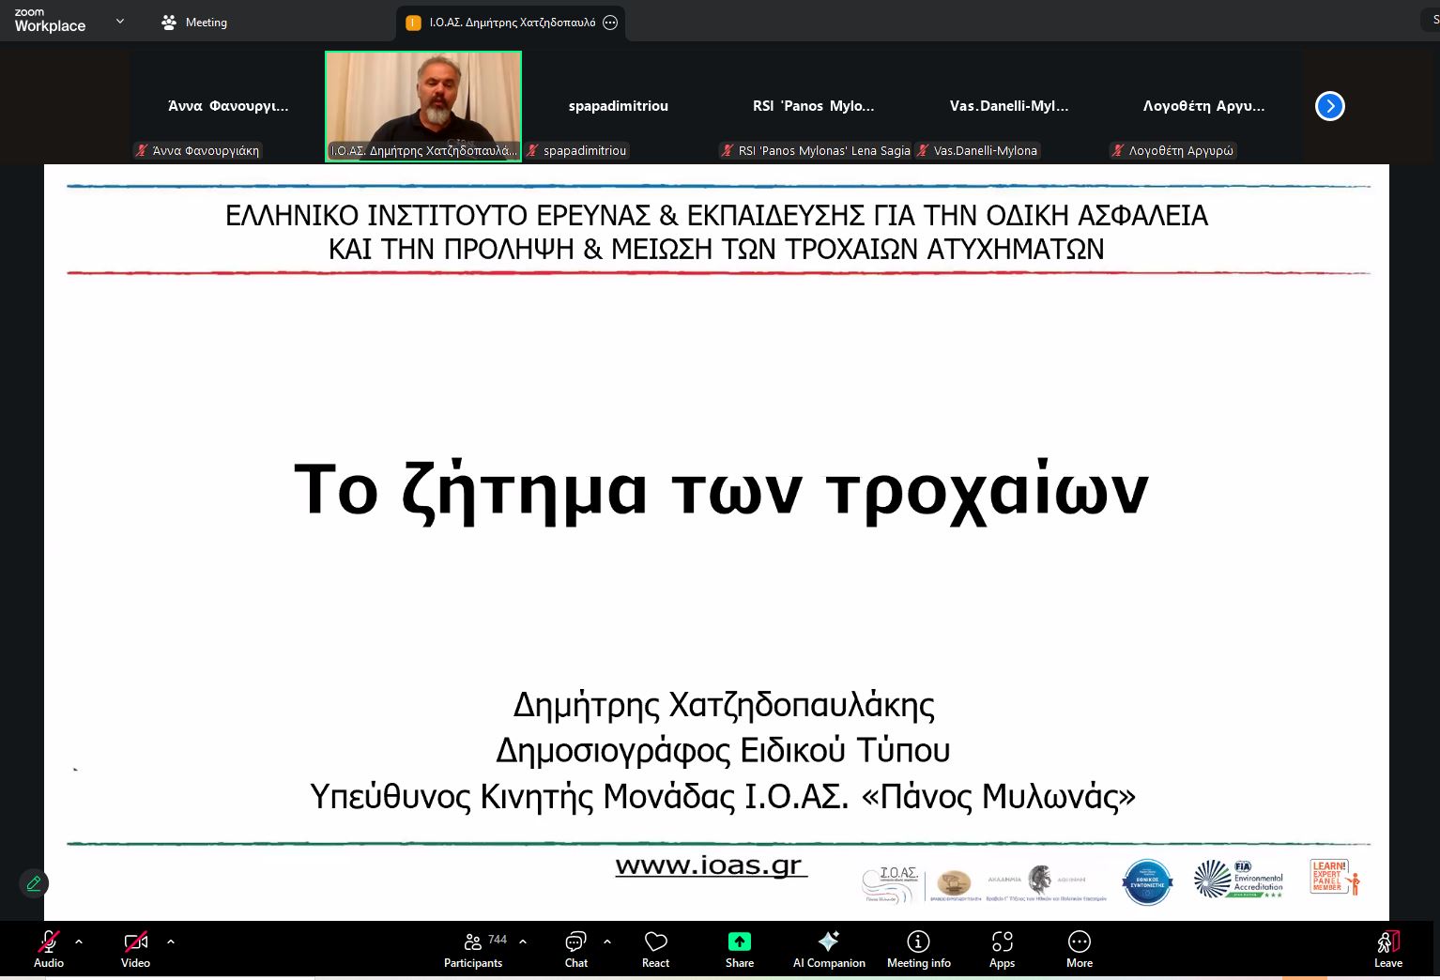
Task: Start screen sharing with Share button
Action: click(739, 948)
